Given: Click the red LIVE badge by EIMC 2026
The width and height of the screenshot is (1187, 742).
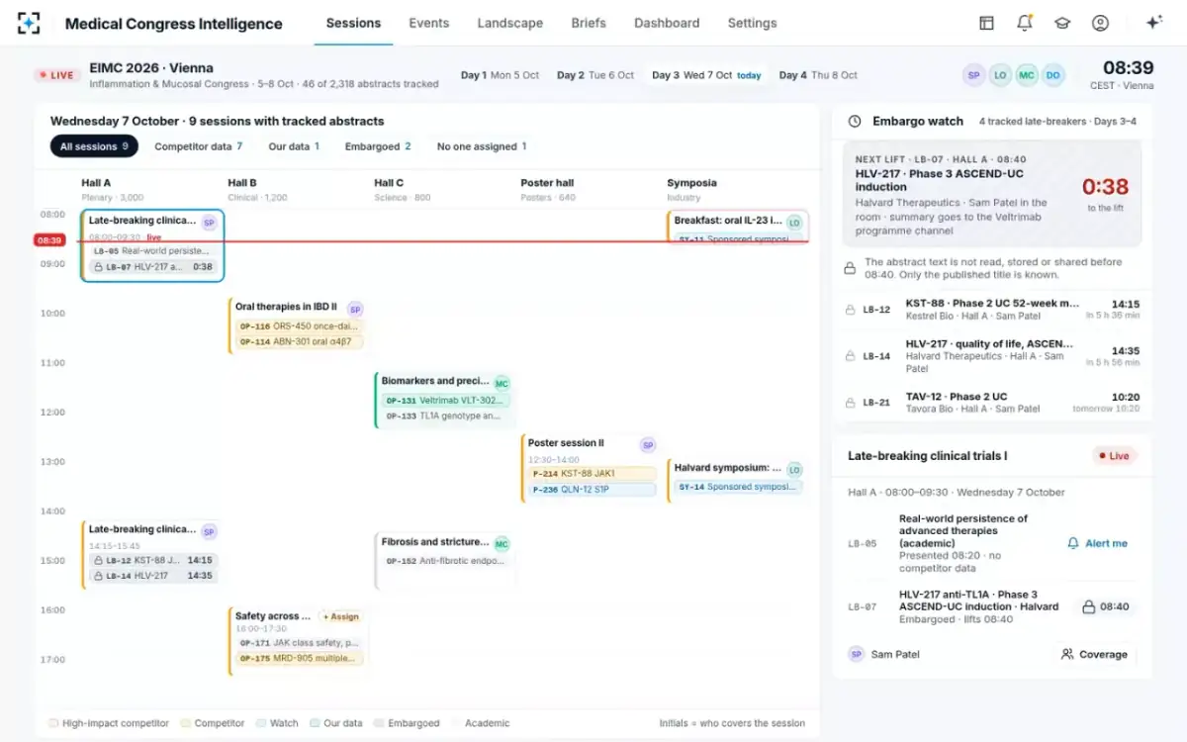Looking at the screenshot, I should coord(56,75).
